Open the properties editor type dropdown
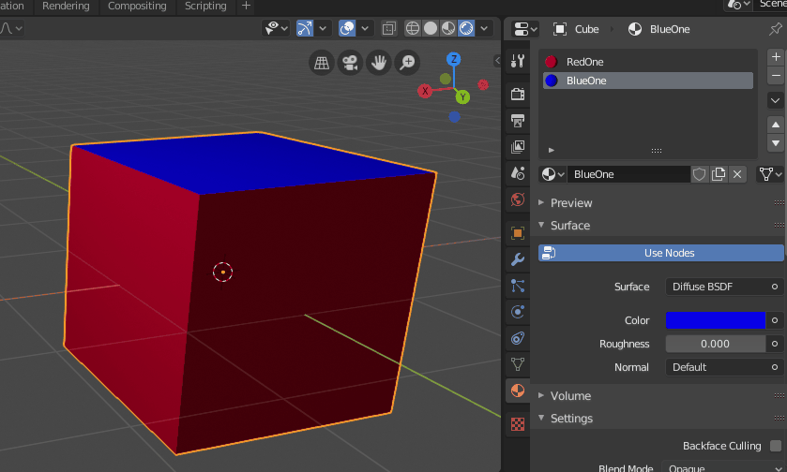This screenshot has height=472, width=787. (x=525, y=29)
